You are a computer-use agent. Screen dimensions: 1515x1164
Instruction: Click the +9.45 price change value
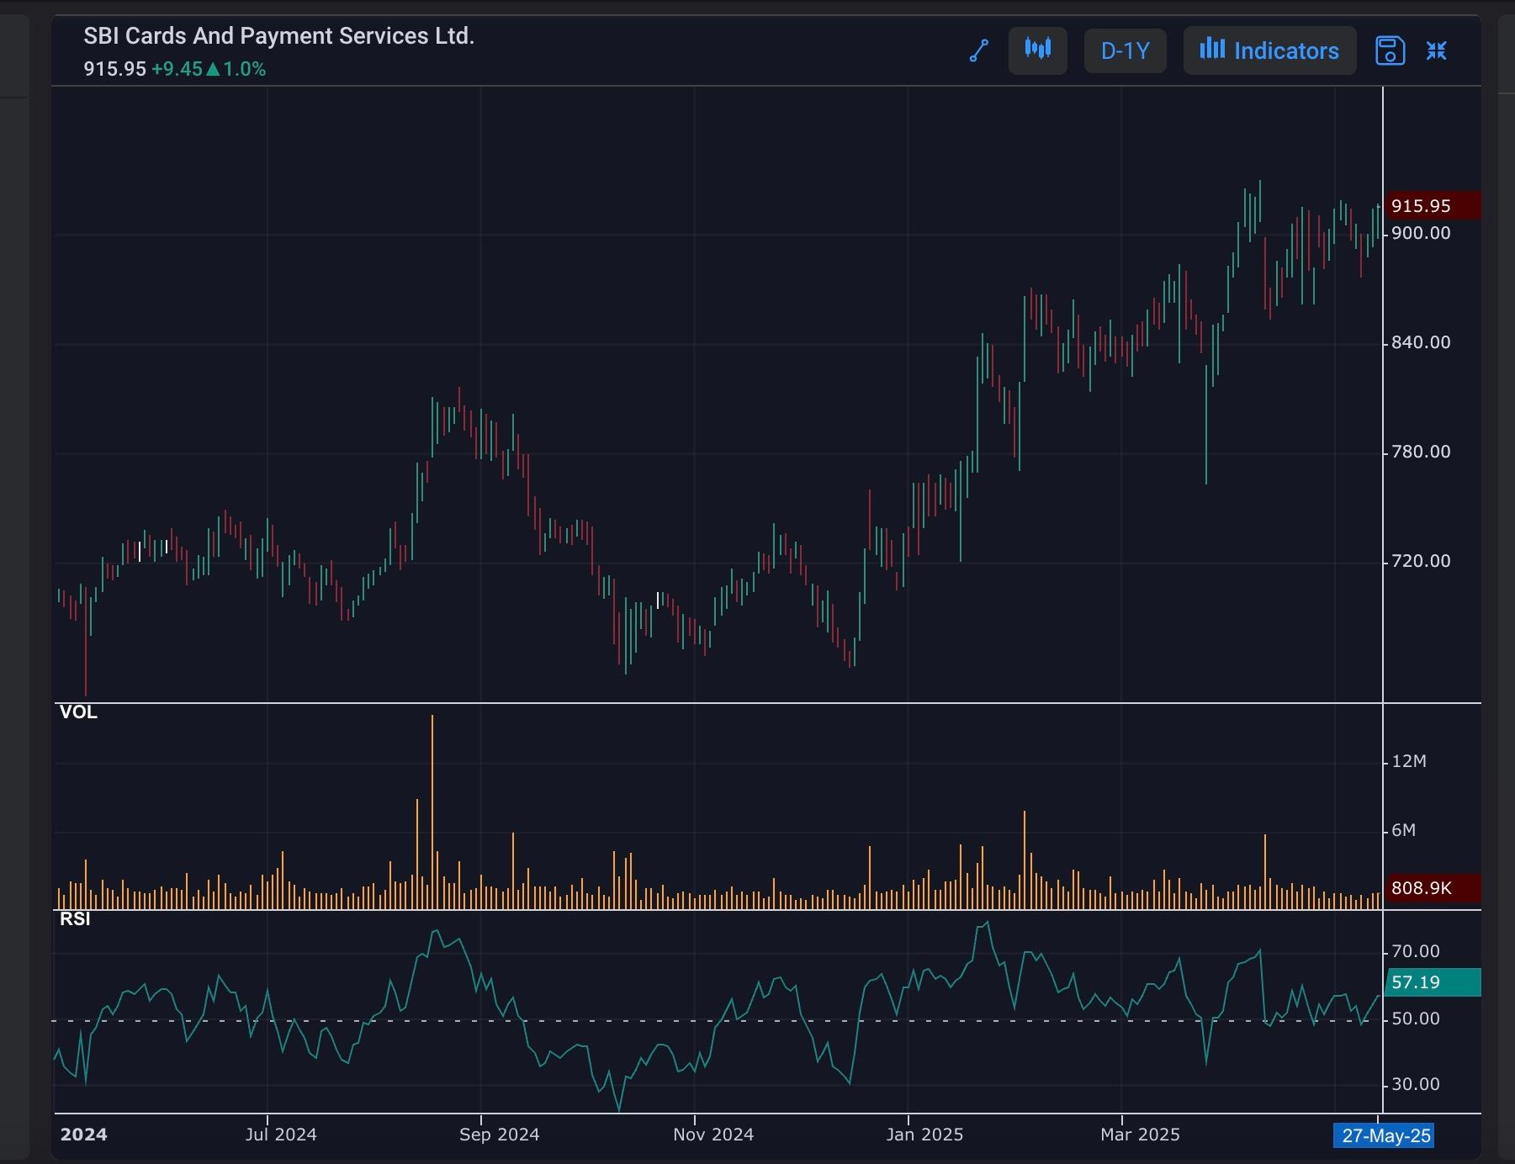click(x=177, y=69)
